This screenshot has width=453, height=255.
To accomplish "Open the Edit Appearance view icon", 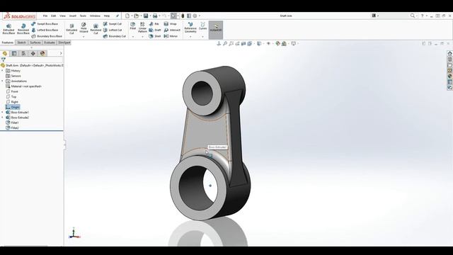I will pos(277,43).
